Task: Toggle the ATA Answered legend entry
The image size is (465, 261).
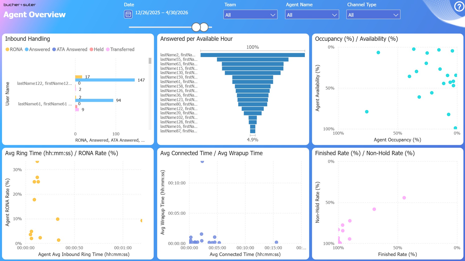Action: [x=70, y=49]
